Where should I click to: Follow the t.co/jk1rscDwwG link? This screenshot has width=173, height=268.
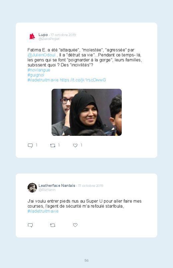83,80
